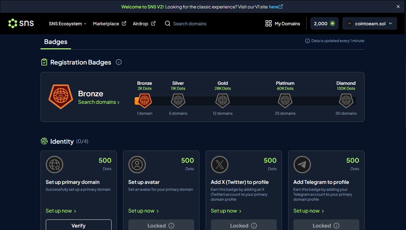Click the Diamond badge marker

click(x=346, y=100)
